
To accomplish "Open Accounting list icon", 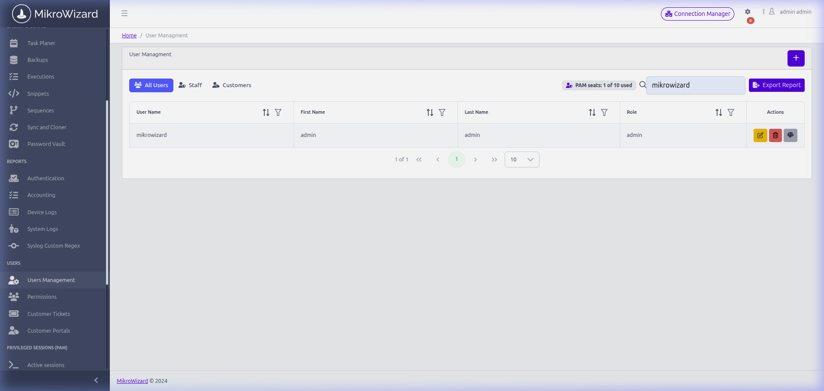I will tap(14, 195).
